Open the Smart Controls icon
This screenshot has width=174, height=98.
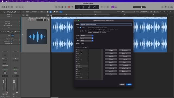(17, 7)
